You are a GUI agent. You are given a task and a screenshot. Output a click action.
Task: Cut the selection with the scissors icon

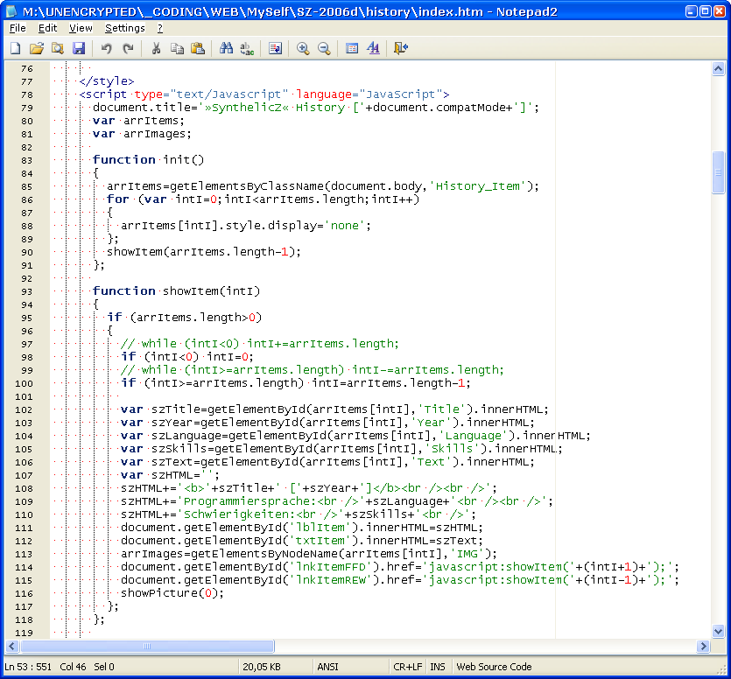click(156, 48)
